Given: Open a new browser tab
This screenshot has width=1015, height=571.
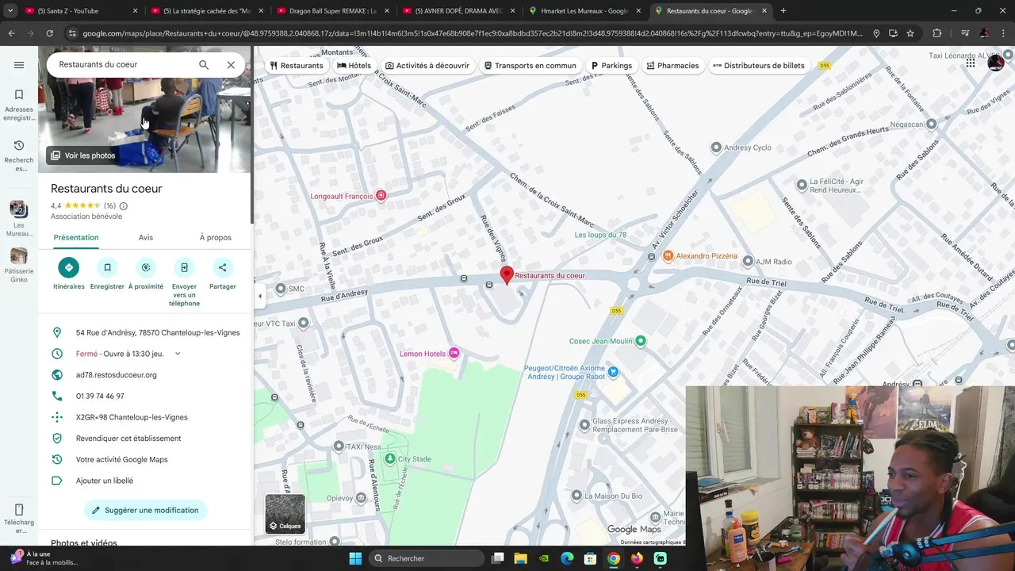Looking at the screenshot, I should pos(783,11).
